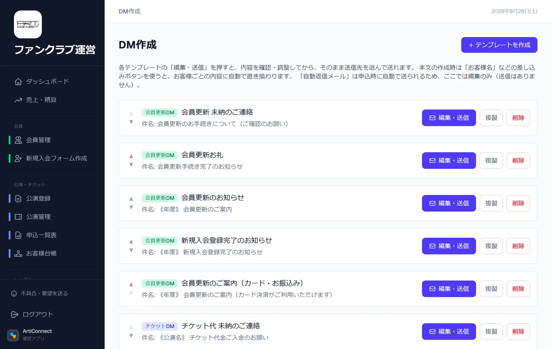
Task: Click the 申込一覧表 report icon
Action: pos(18,235)
